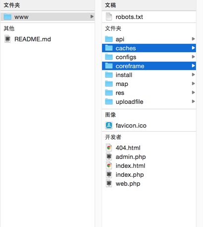The height and width of the screenshot is (227, 203).
Task: Select the 404.html Chrome file icon
Action: pyautogui.click(x=109, y=148)
